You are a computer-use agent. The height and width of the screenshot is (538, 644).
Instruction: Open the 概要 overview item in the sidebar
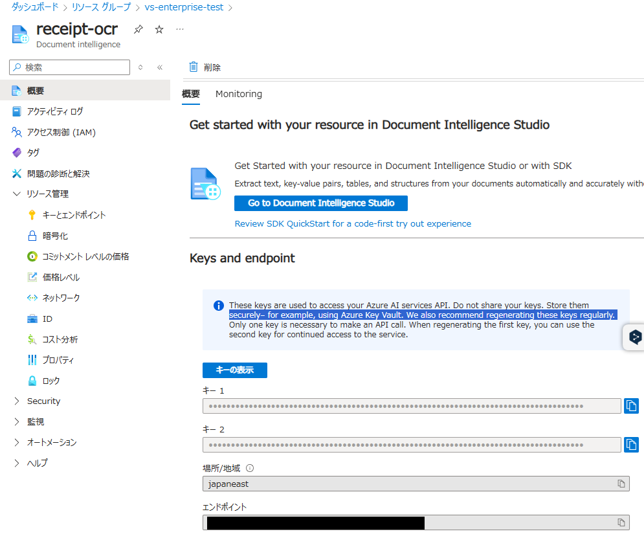pos(85,91)
